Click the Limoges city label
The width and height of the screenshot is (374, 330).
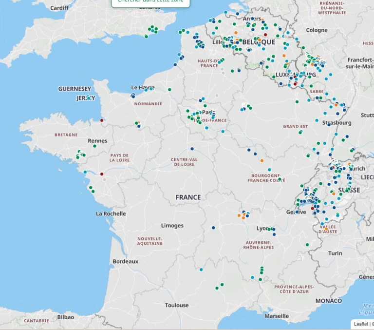172,225
